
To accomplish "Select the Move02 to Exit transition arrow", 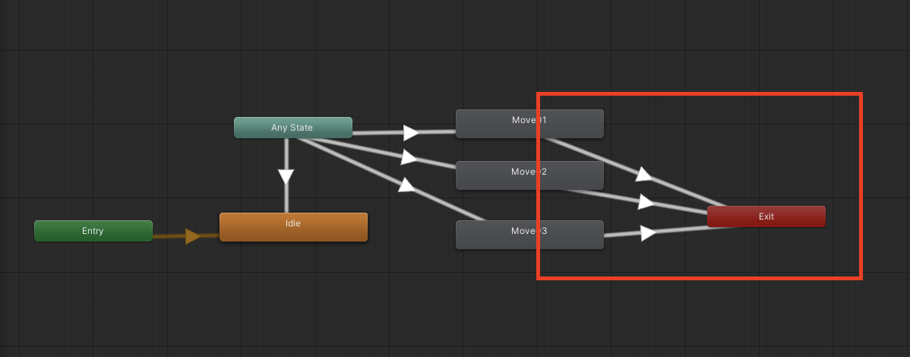I will [x=646, y=202].
